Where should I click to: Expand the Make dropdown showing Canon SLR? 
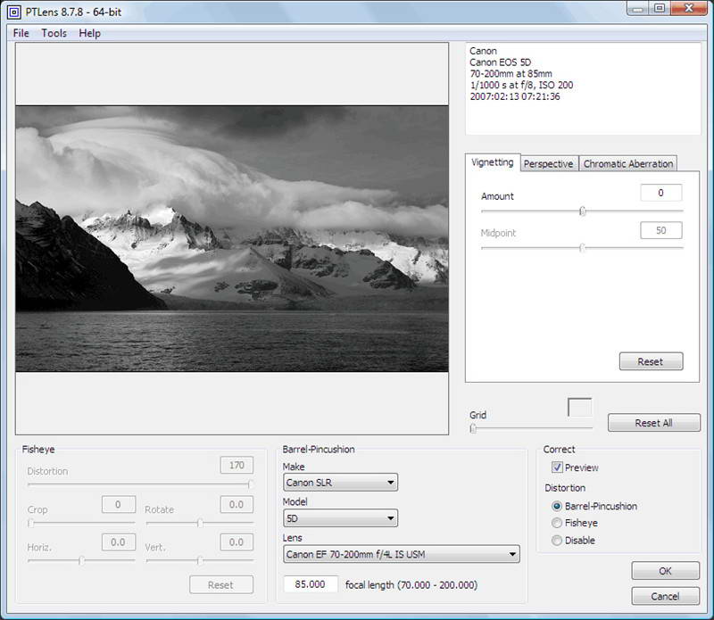340,484
